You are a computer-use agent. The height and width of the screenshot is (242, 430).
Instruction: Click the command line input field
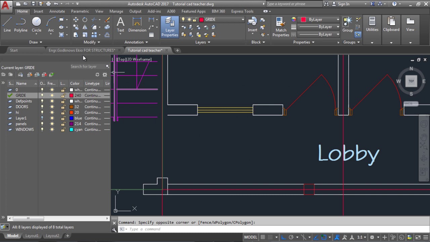[274, 229]
